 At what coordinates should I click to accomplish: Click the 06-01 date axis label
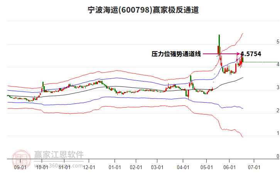tap(229, 167)
